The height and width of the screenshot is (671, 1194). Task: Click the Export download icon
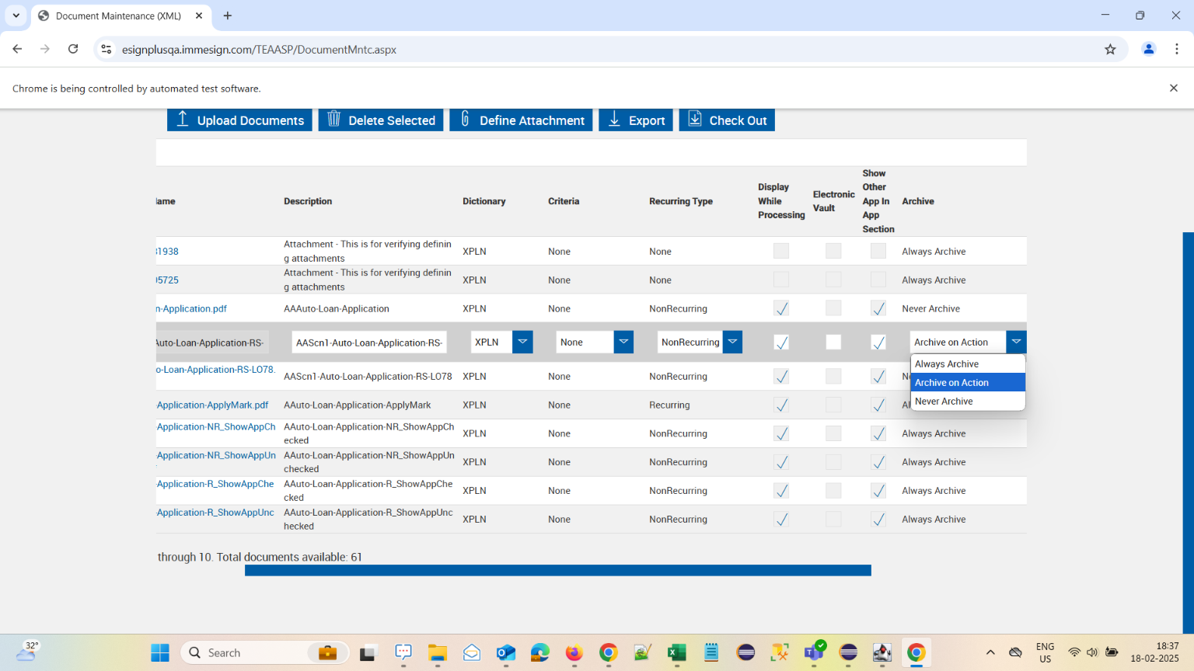[614, 119]
